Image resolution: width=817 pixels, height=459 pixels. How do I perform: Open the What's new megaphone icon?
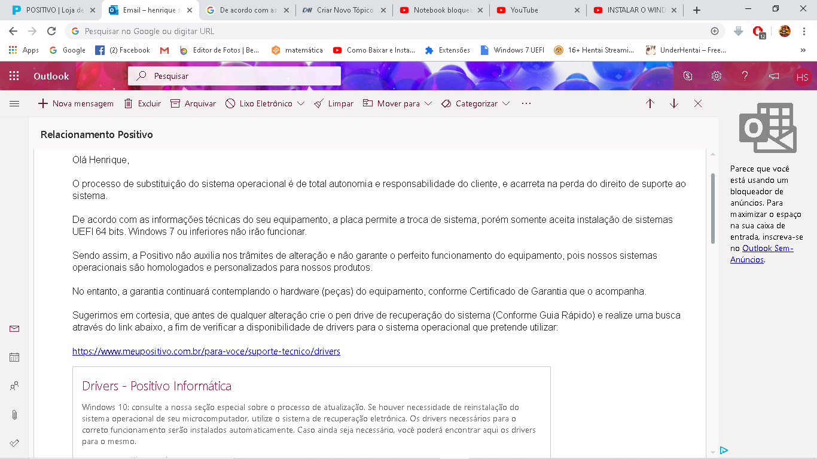click(x=774, y=76)
